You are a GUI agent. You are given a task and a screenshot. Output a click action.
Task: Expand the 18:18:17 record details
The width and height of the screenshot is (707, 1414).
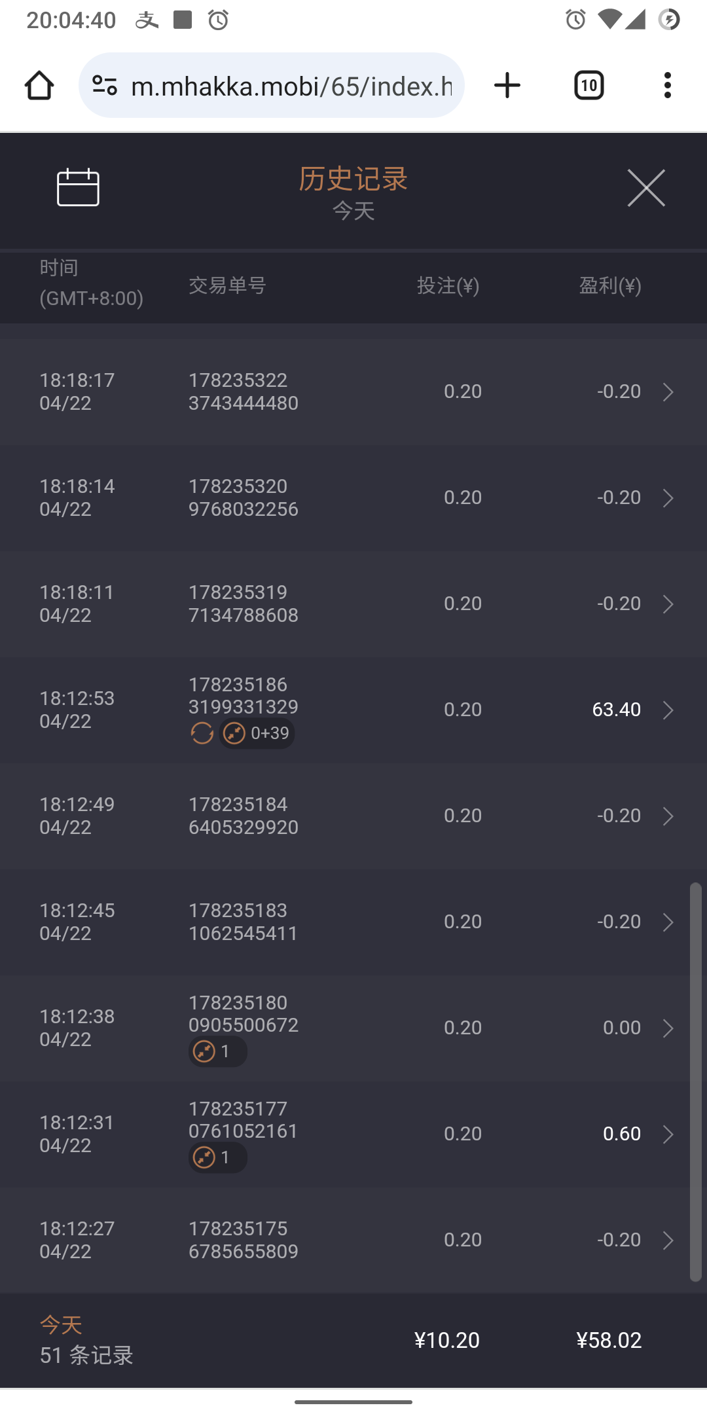668,392
